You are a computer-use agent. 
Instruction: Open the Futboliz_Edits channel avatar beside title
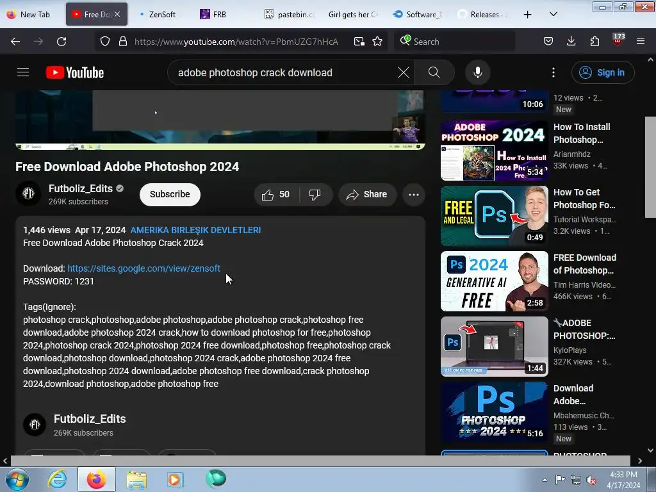(28, 193)
